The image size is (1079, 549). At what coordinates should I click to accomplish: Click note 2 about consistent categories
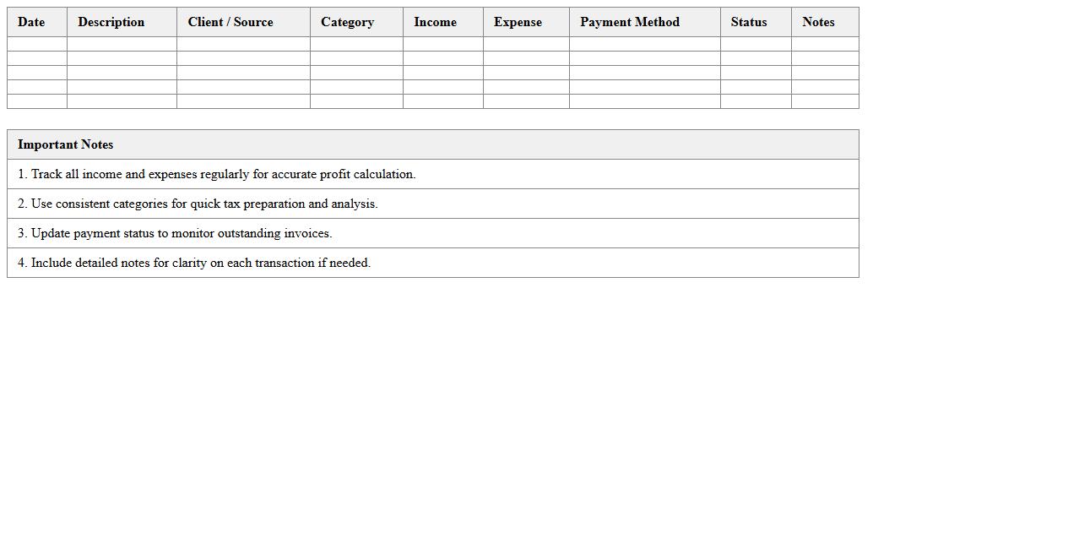click(x=198, y=204)
